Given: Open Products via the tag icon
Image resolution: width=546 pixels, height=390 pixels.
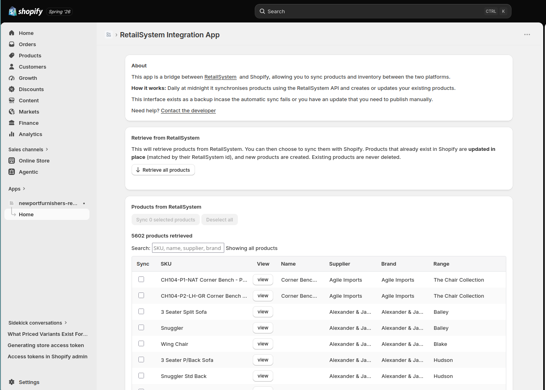Looking at the screenshot, I should 12,55.
